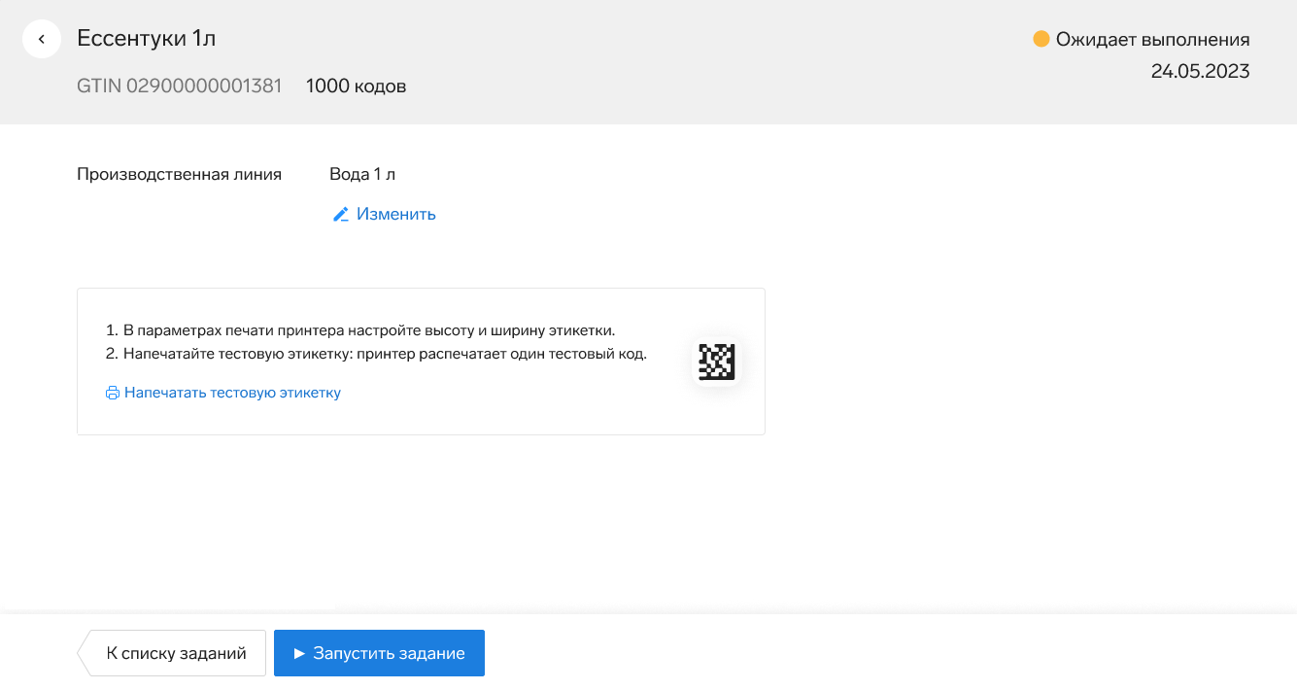Viewport: 1297px width, 690px height.
Task: Click Напечатать тестовую этикетку link
Action: point(232,393)
